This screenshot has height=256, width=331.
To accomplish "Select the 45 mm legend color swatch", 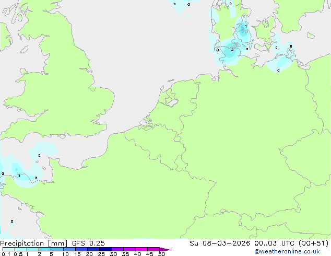I will pyautogui.click(x=153, y=249).
